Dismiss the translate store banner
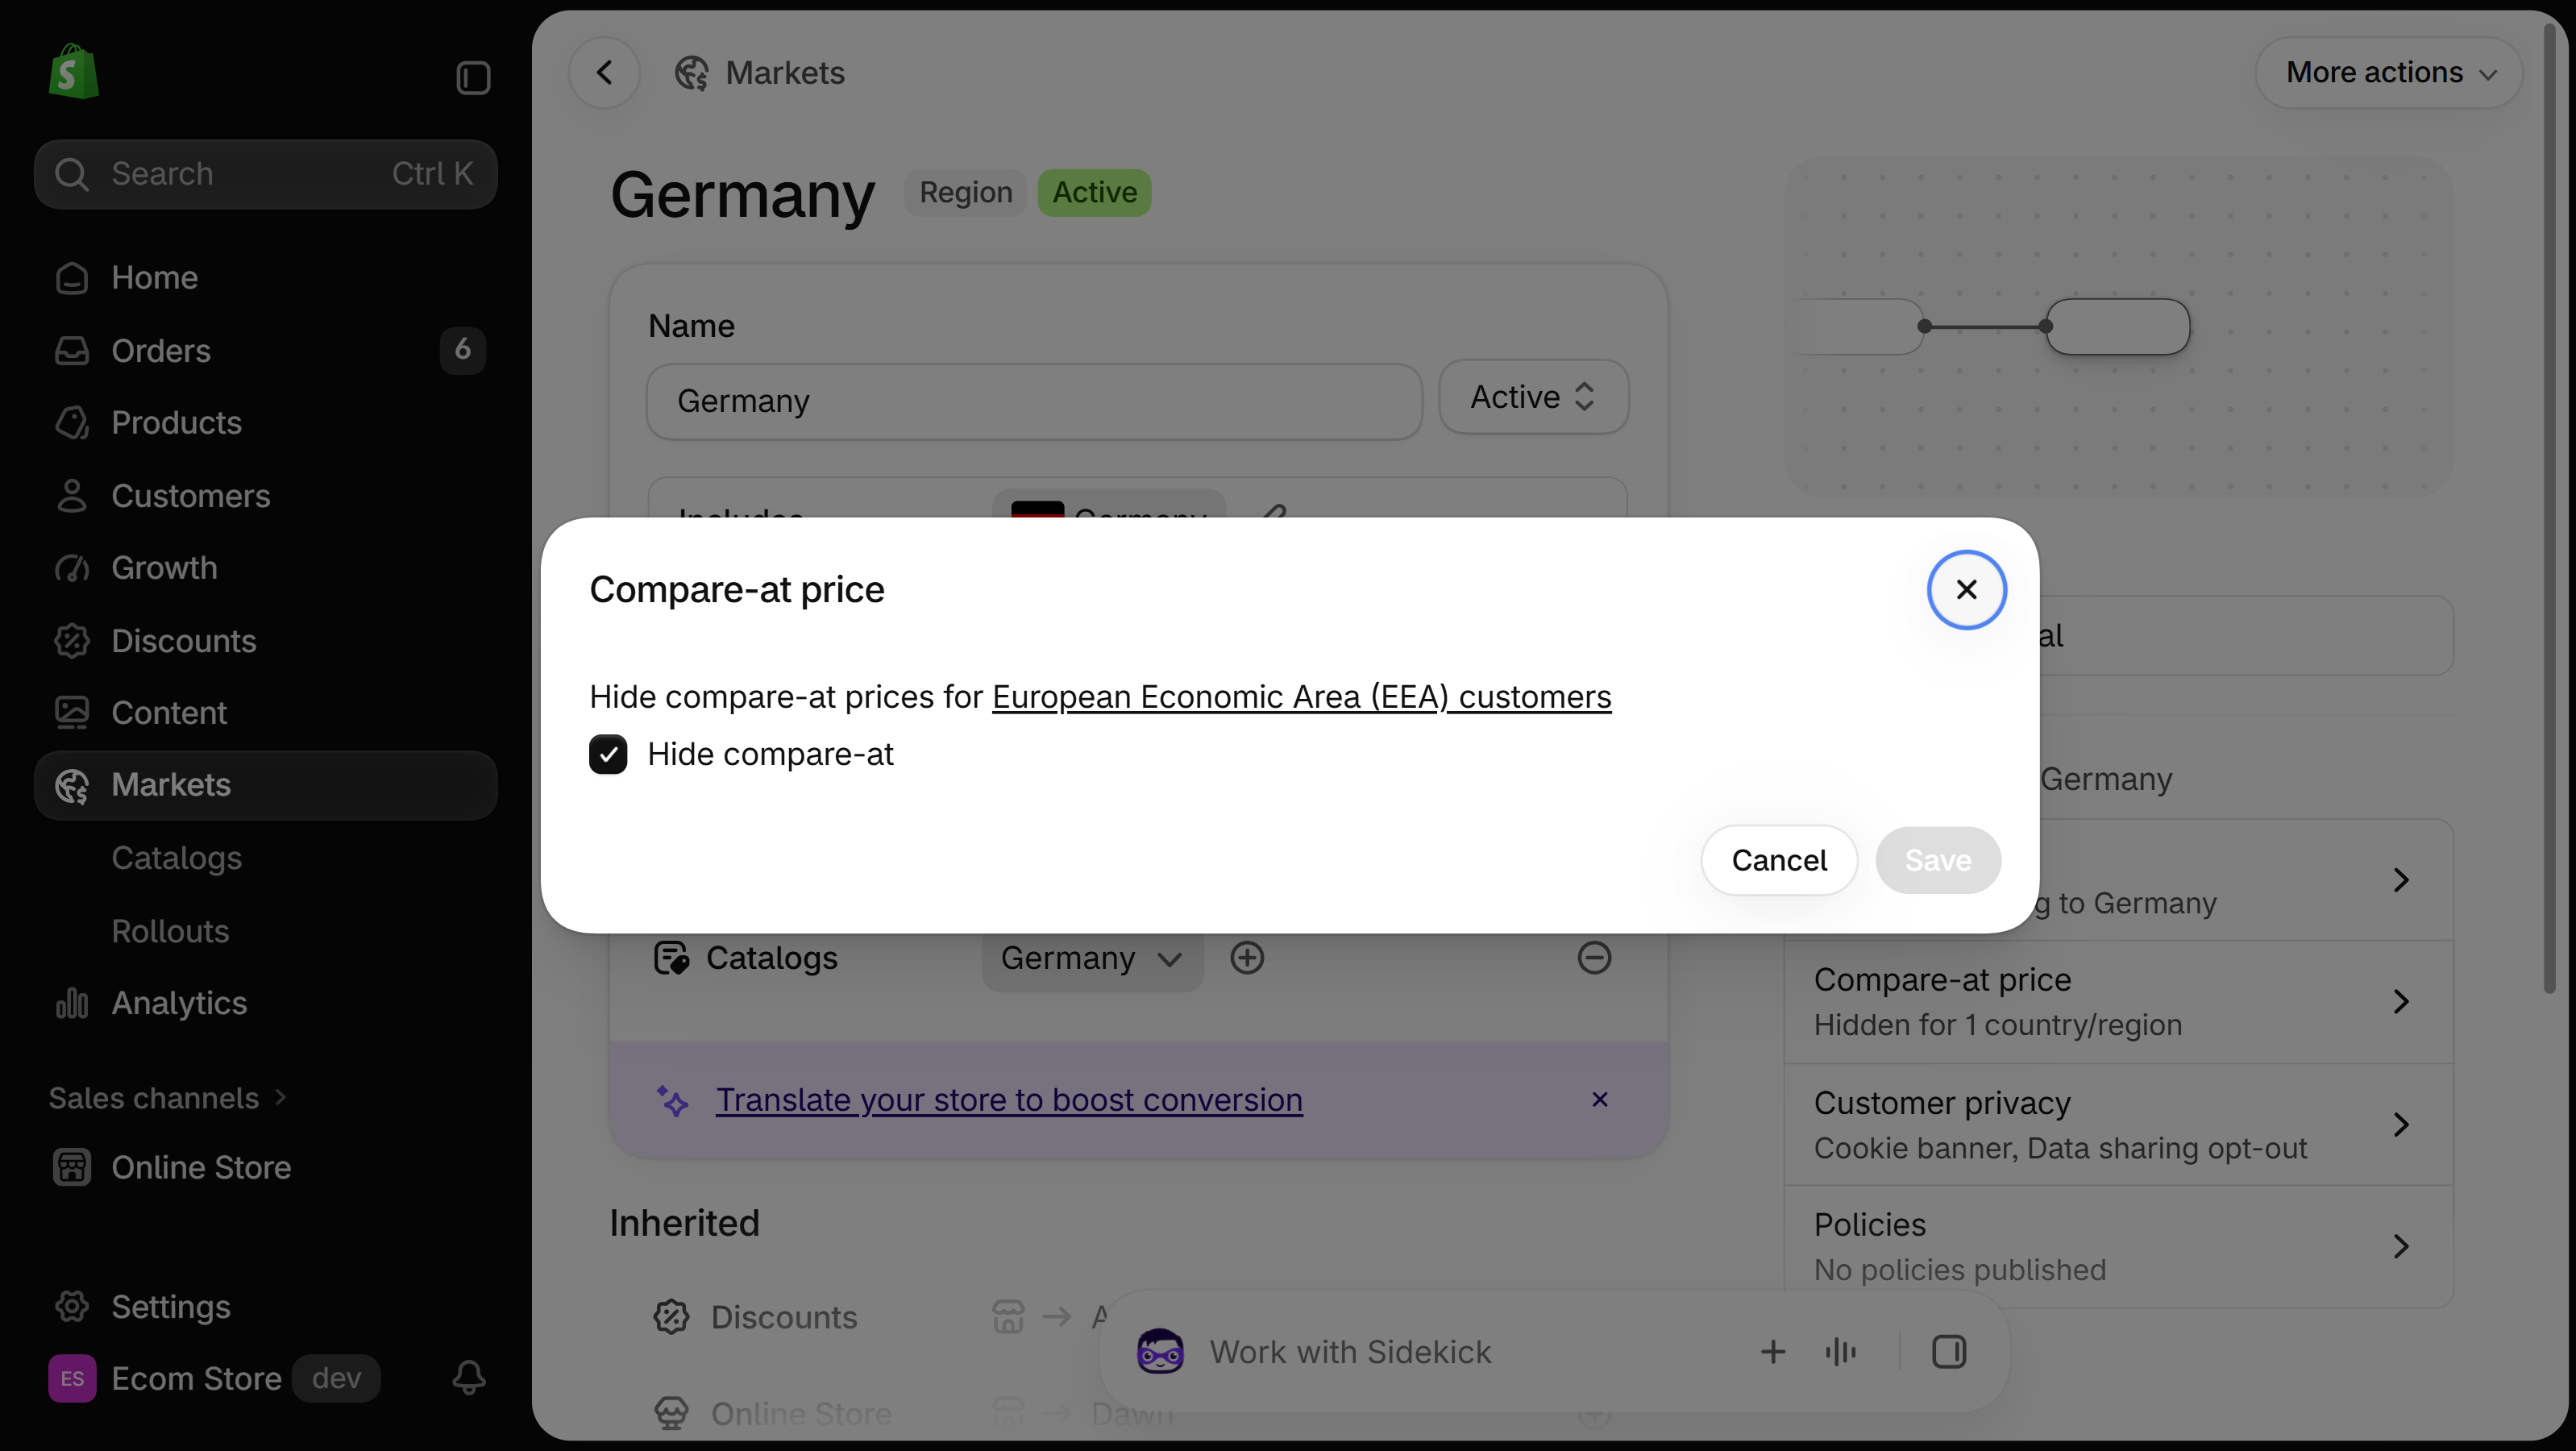This screenshot has width=2576, height=1451. (1600, 1099)
